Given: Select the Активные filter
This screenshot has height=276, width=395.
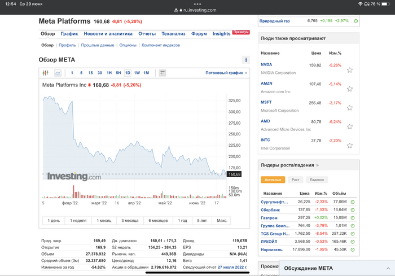Looking at the screenshot, I should click(273, 179).
